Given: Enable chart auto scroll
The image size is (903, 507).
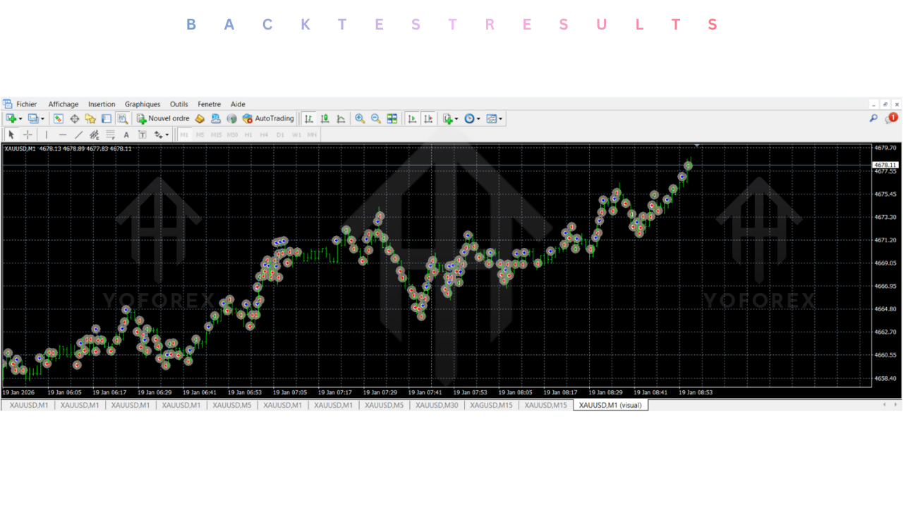Looking at the screenshot, I should pos(413,118).
